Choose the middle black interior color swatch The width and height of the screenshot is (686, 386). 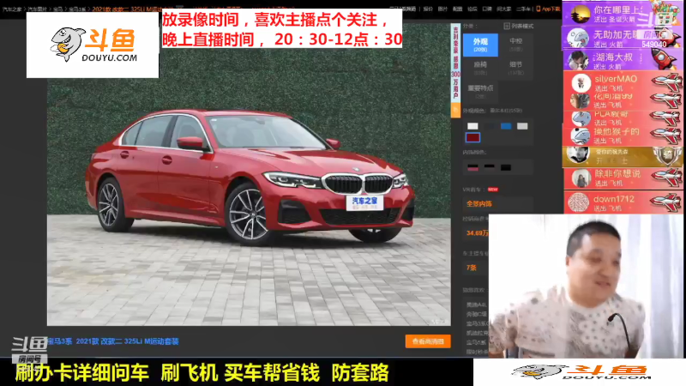(x=489, y=167)
